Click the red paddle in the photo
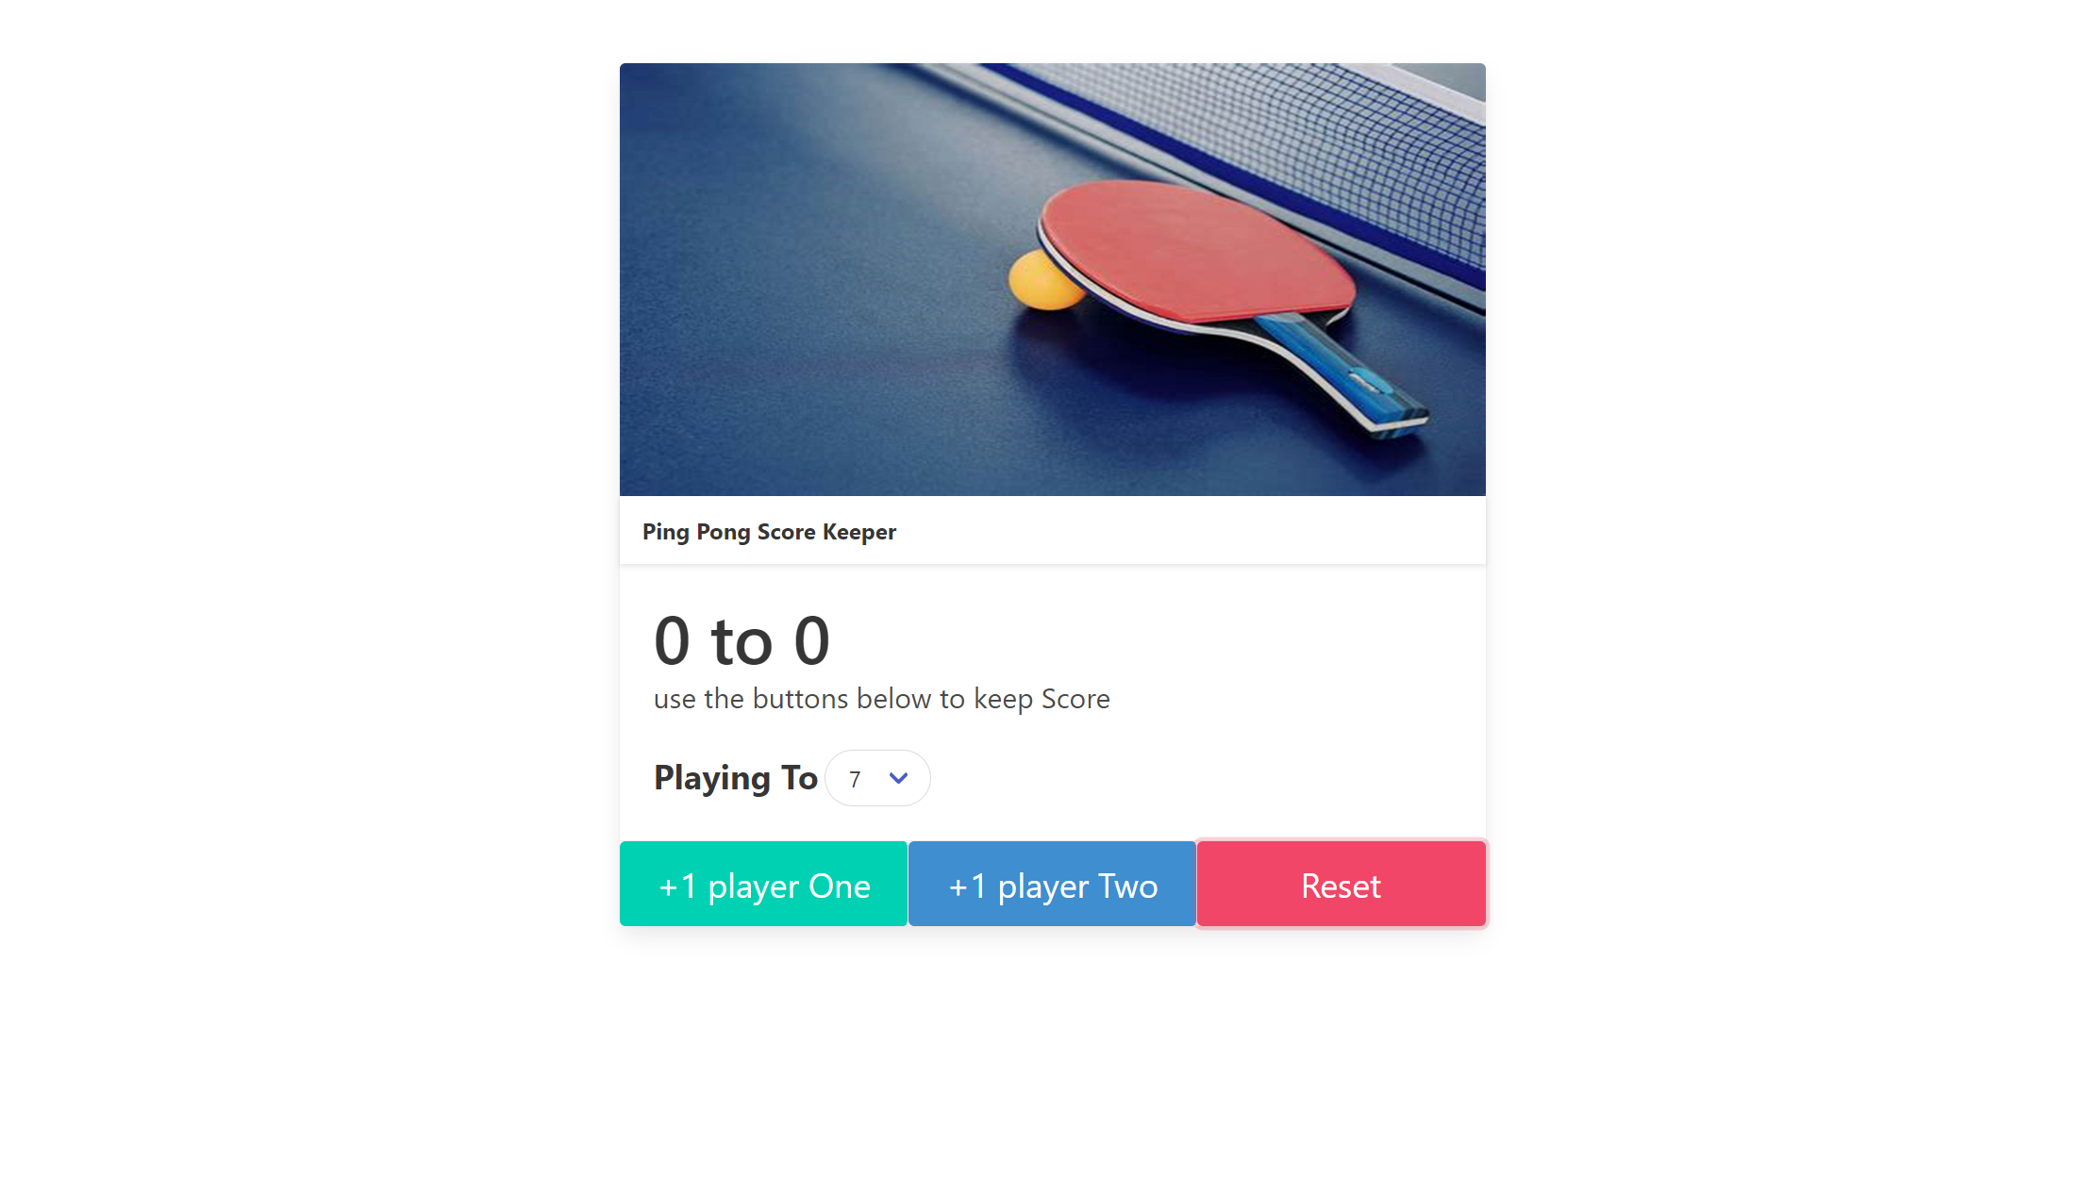Screen dimensions: 2100x1193 point(1198,250)
